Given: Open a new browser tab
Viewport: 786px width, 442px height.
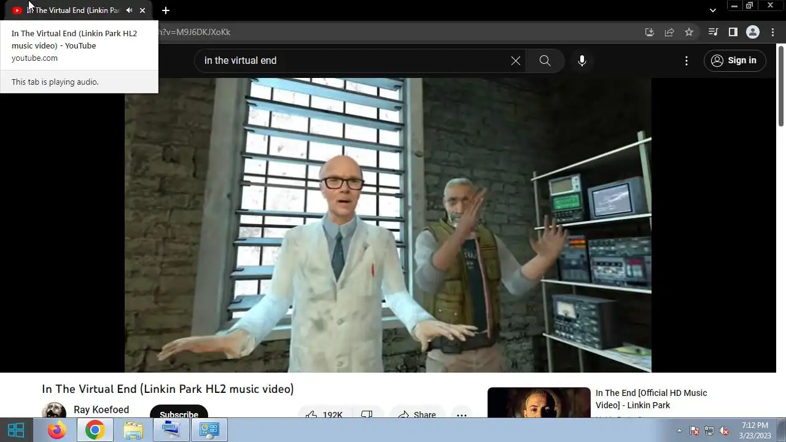Looking at the screenshot, I should pos(165,10).
